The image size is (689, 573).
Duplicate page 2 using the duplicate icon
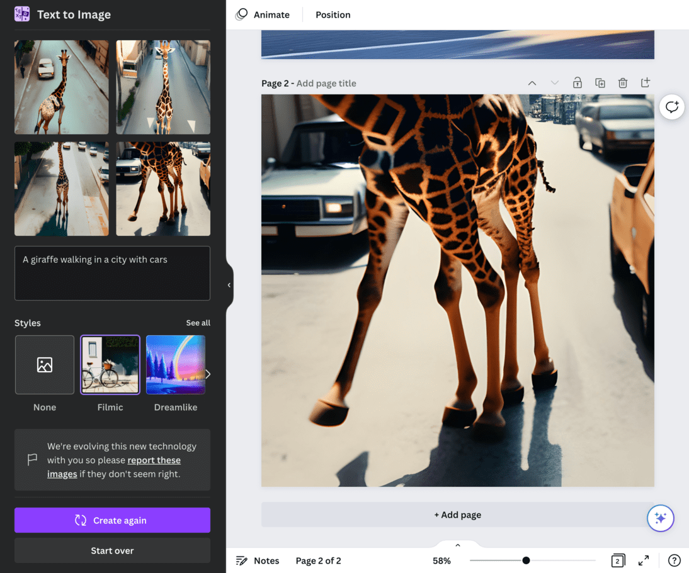[600, 83]
